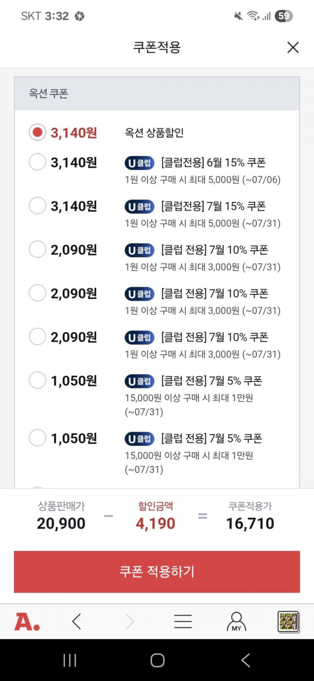This screenshot has height=681, width=314.
Task: Select the 6월 15% club coupon
Action: (38, 162)
